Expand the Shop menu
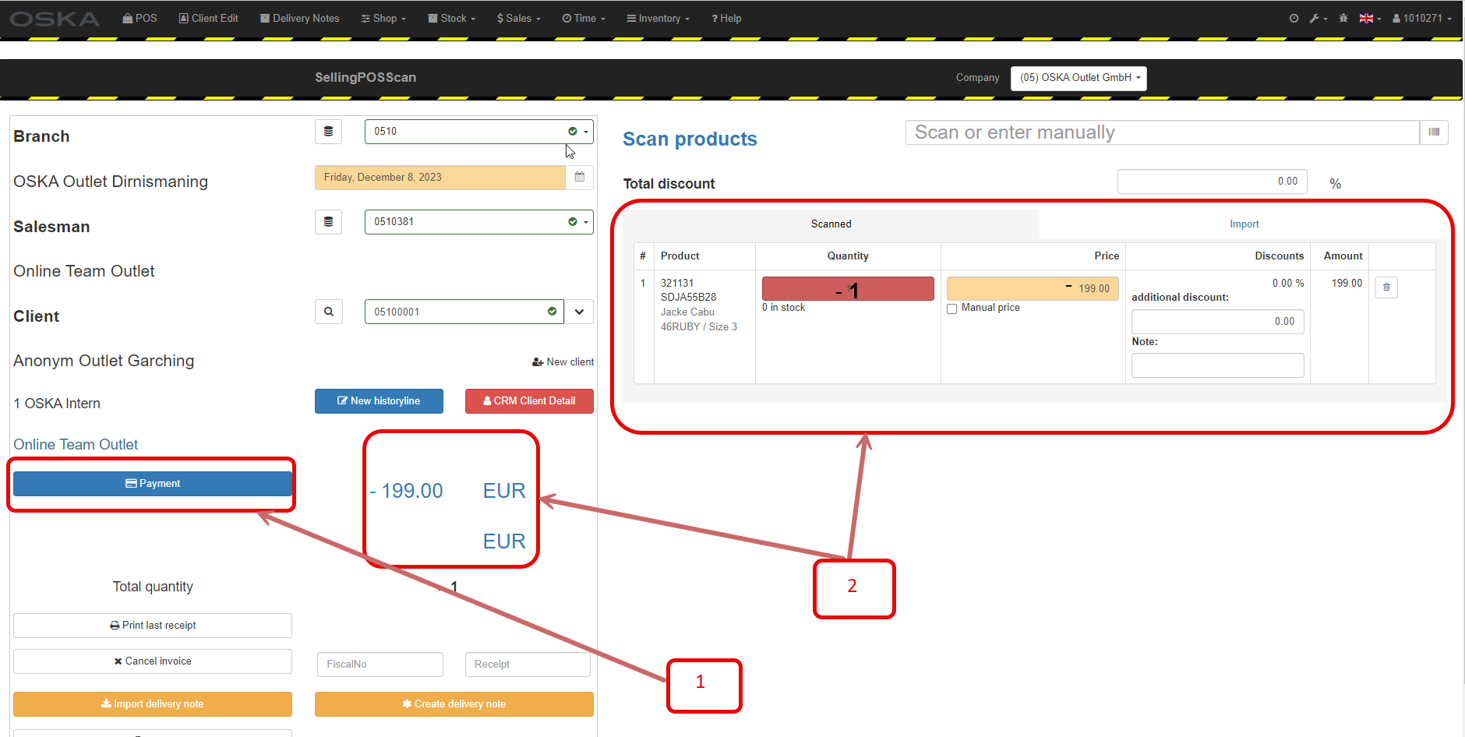The image size is (1465, 737). click(x=383, y=18)
